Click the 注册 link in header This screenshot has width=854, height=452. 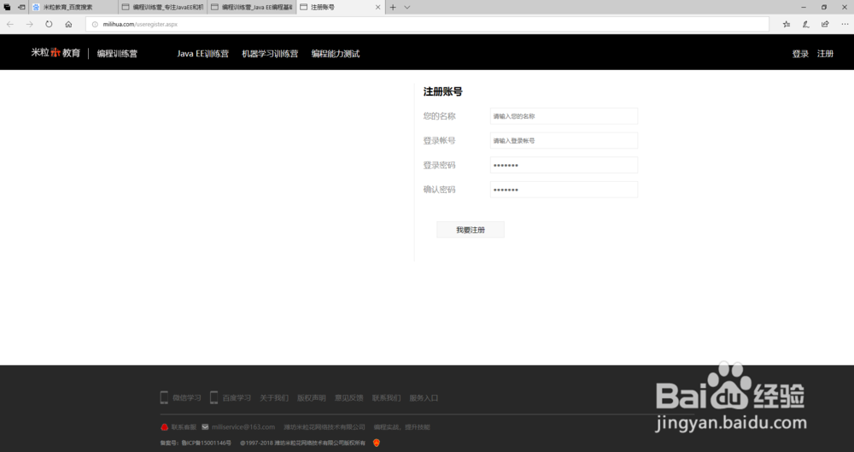825,54
